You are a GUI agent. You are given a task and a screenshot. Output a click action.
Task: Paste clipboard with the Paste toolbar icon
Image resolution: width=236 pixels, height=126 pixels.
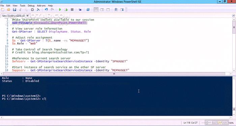[x=32, y=10]
